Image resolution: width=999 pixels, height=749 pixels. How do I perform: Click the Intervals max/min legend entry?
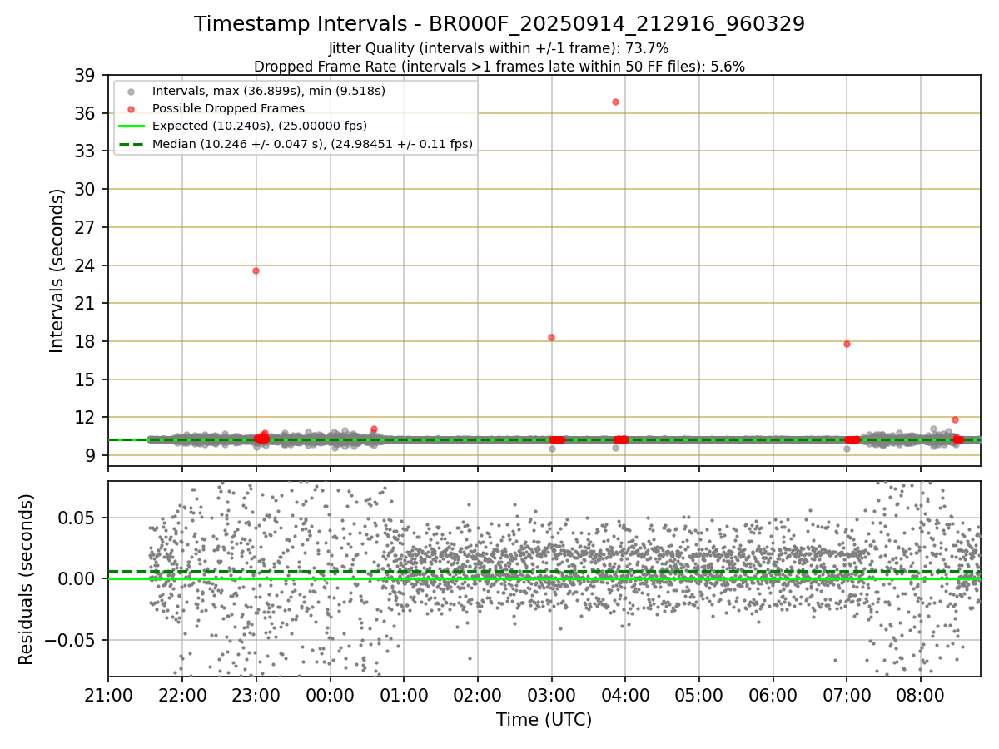pyautogui.click(x=268, y=91)
